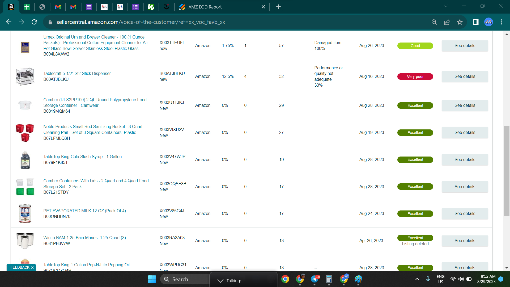510x287 pixels.
Task: Open the Tablecraft Stir Stick Dispenser listing
Action: click(x=77, y=73)
